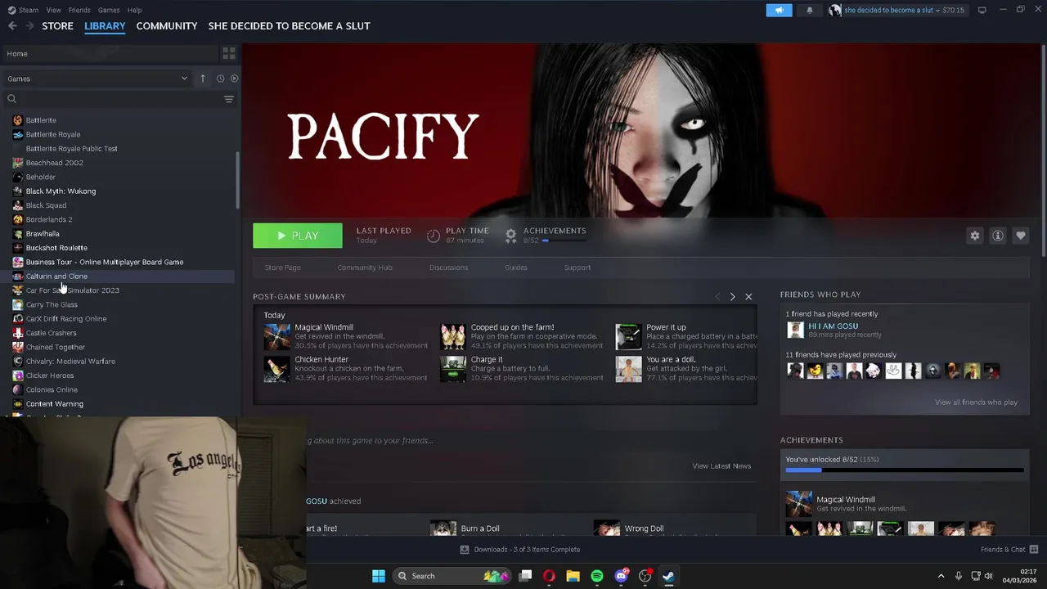Viewport: 1047px width, 589px height.
Task: Open the Pacify Discussions link
Action: (x=449, y=268)
